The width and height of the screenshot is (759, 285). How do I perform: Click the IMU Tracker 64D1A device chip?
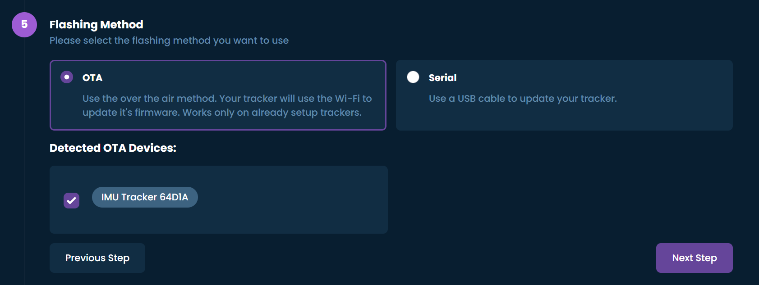click(145, 197)
